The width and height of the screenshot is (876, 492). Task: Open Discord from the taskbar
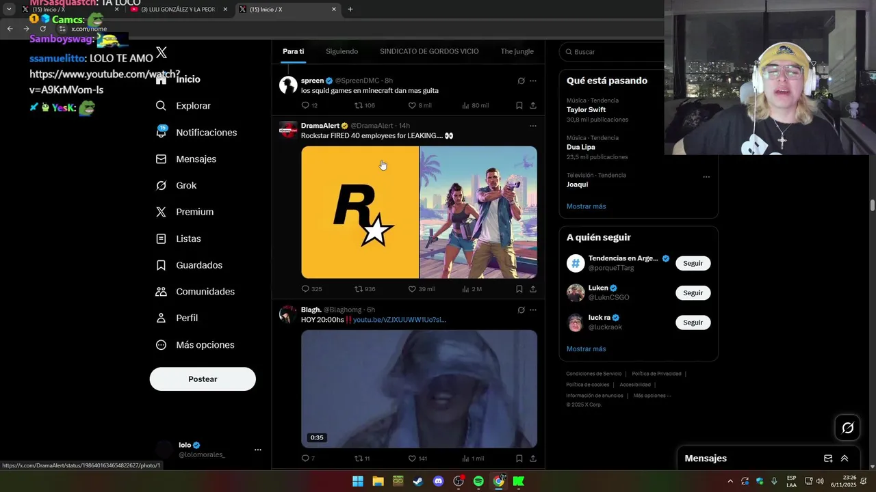coord(439,481)
